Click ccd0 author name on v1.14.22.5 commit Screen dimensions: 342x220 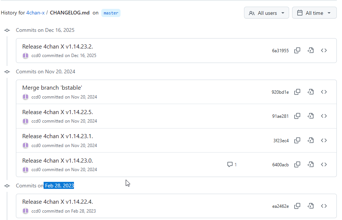coord(36,121)
